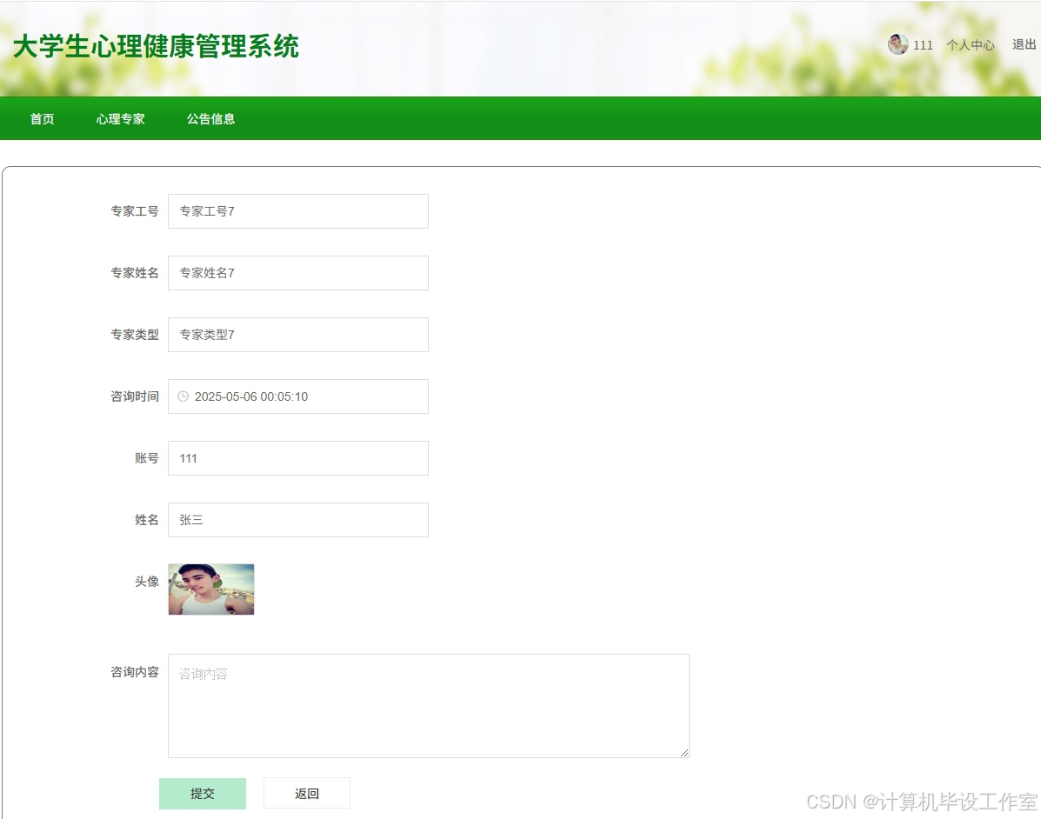Click the 姓名 input containing 张三
This screenshot has height=819, width=1041.
tap(297, 520)
